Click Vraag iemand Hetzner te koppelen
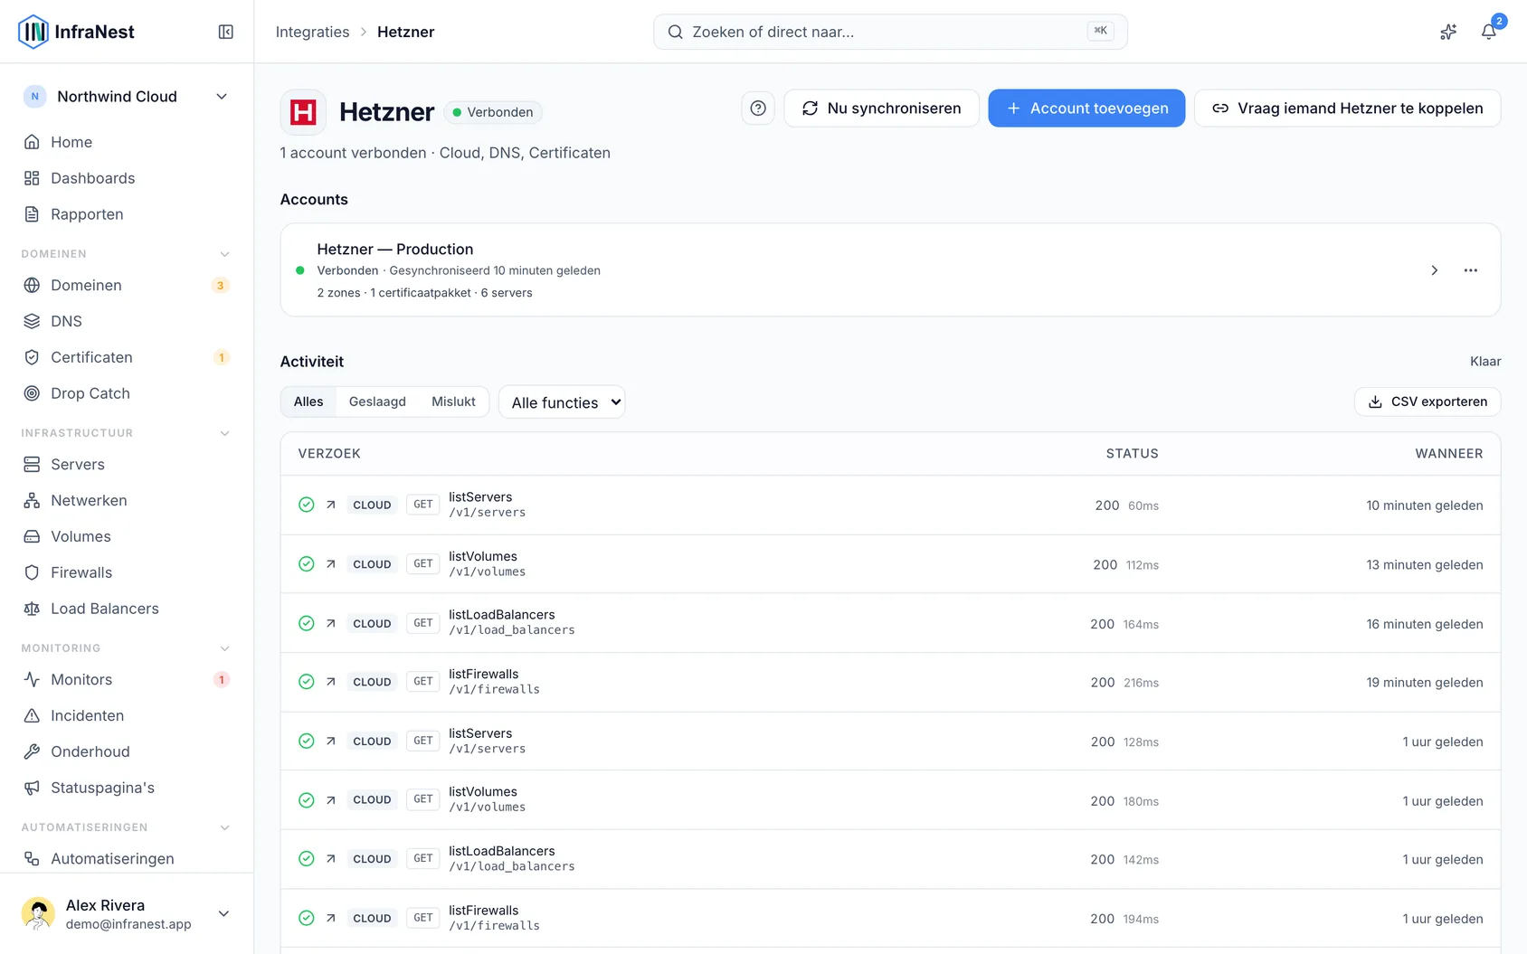Viewport: 1527px width, 954px height. click(1347, 109)
